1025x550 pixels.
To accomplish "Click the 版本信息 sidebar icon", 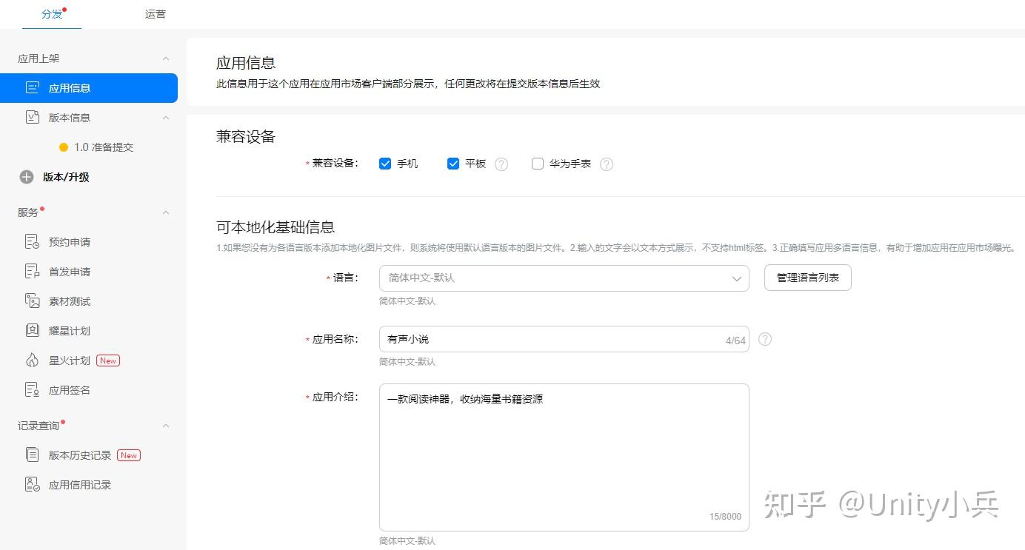I will coord(32,118).
